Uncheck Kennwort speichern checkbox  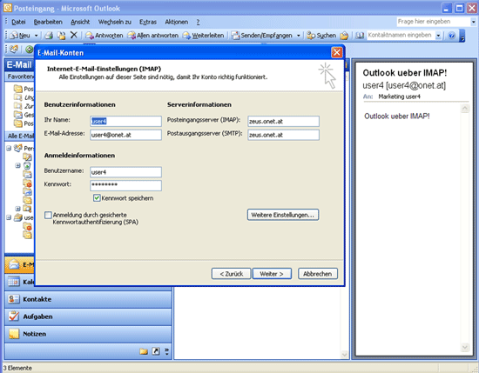pyautogui.click(x=97, y=198)
